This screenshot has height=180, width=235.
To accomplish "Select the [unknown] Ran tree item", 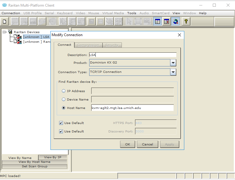I will [37, 42].
